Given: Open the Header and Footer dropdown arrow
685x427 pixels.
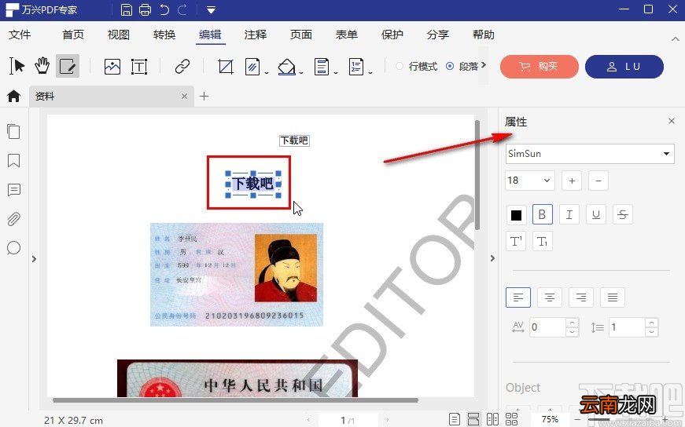Looking at the screenshot, I should coord(336,72).
